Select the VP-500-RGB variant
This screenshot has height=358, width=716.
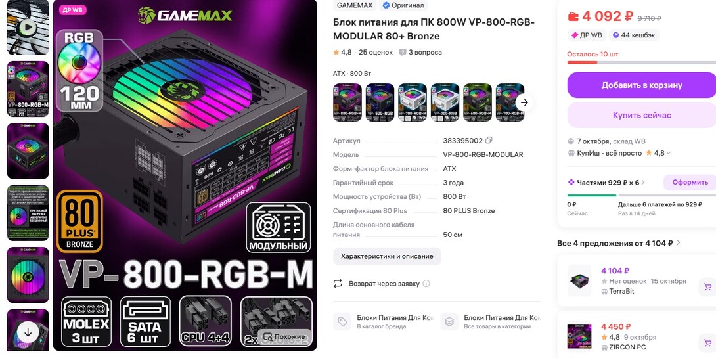tap(380, 102)
